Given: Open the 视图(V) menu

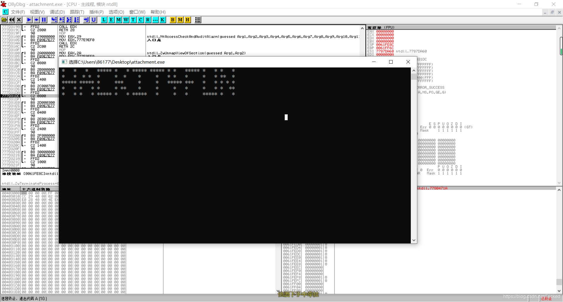Looking at the screenshot, I should coord(37,12).
